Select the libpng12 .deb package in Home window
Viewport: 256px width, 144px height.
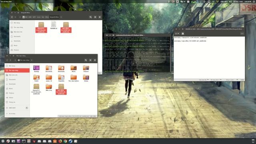pyautogui.click(x=36, y=89)
